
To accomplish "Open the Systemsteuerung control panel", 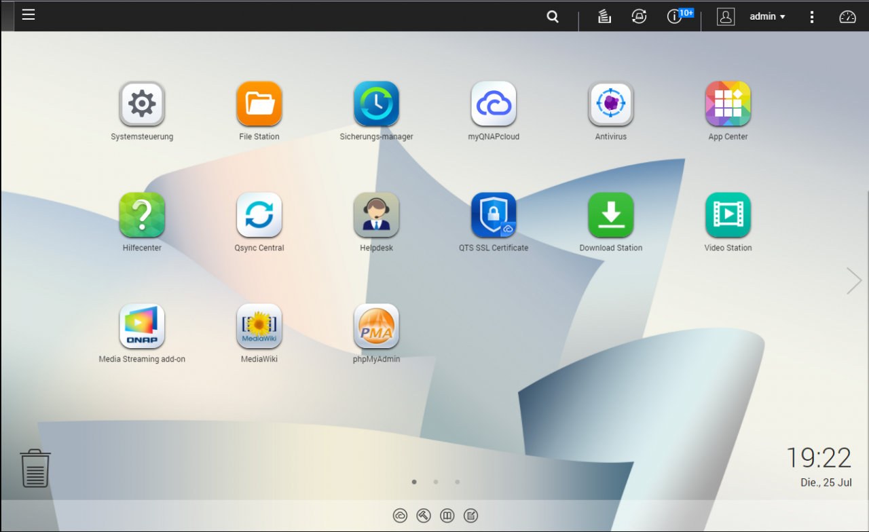I will click(x=142, y=104).
